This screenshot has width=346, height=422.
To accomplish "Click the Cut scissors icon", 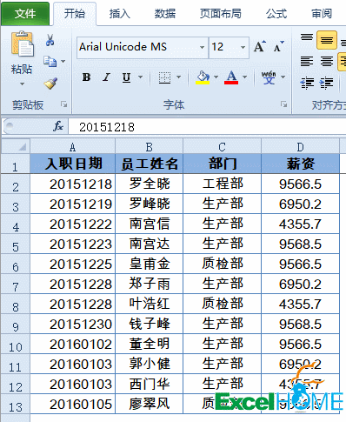I will click(50, 40).
